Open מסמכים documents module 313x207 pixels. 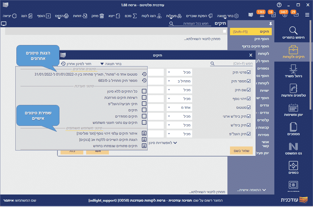293,129
